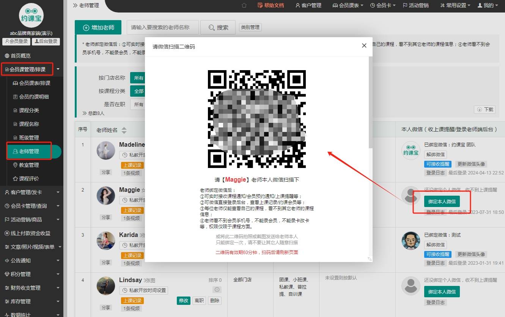Click 离职 in Lindsay's row

coord(199,300)
